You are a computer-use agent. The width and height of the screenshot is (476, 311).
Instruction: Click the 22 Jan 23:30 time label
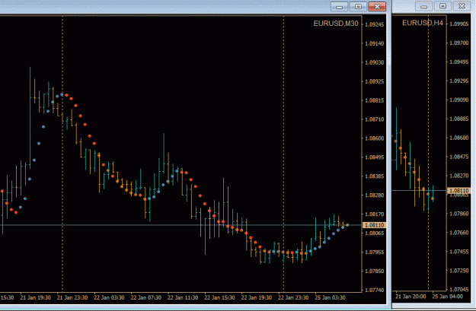[x=293, y=297]
